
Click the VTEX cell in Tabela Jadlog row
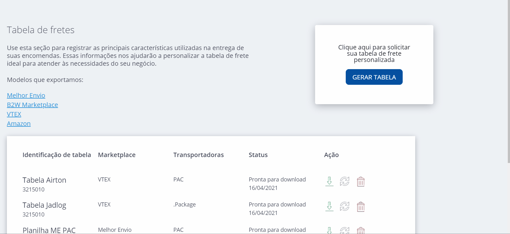104,205
